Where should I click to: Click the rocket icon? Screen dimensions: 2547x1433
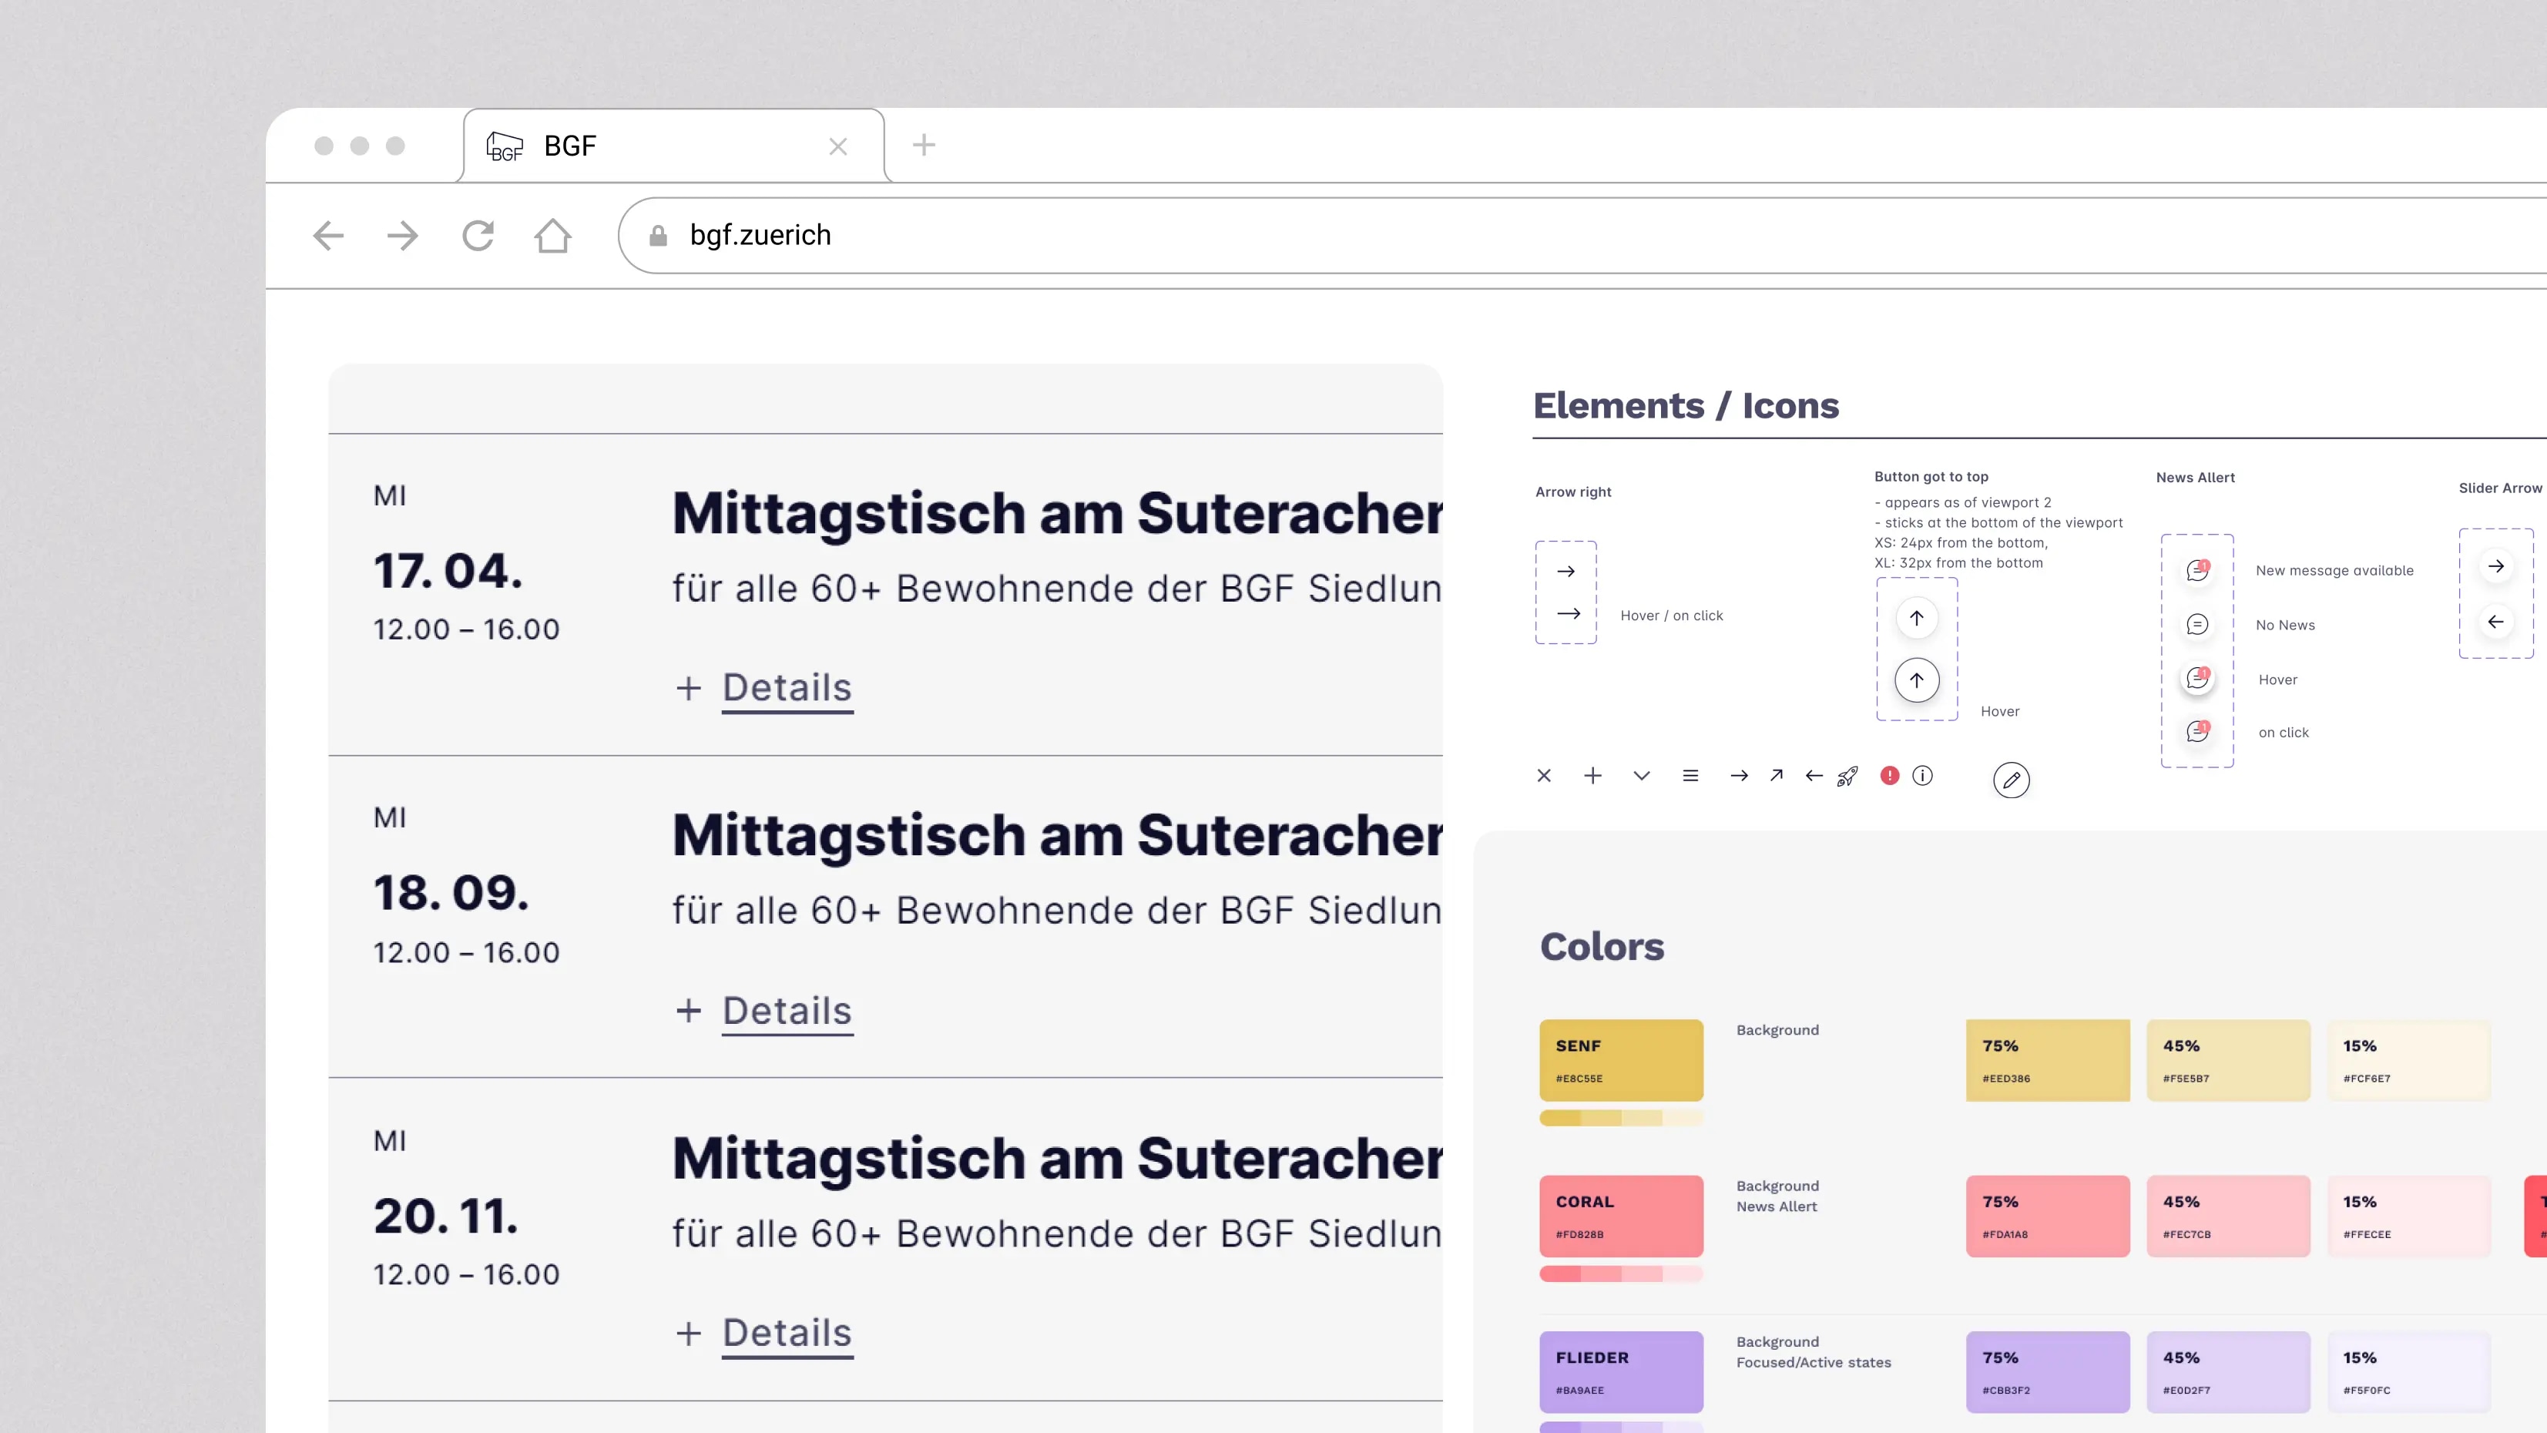coord(1847,777)
